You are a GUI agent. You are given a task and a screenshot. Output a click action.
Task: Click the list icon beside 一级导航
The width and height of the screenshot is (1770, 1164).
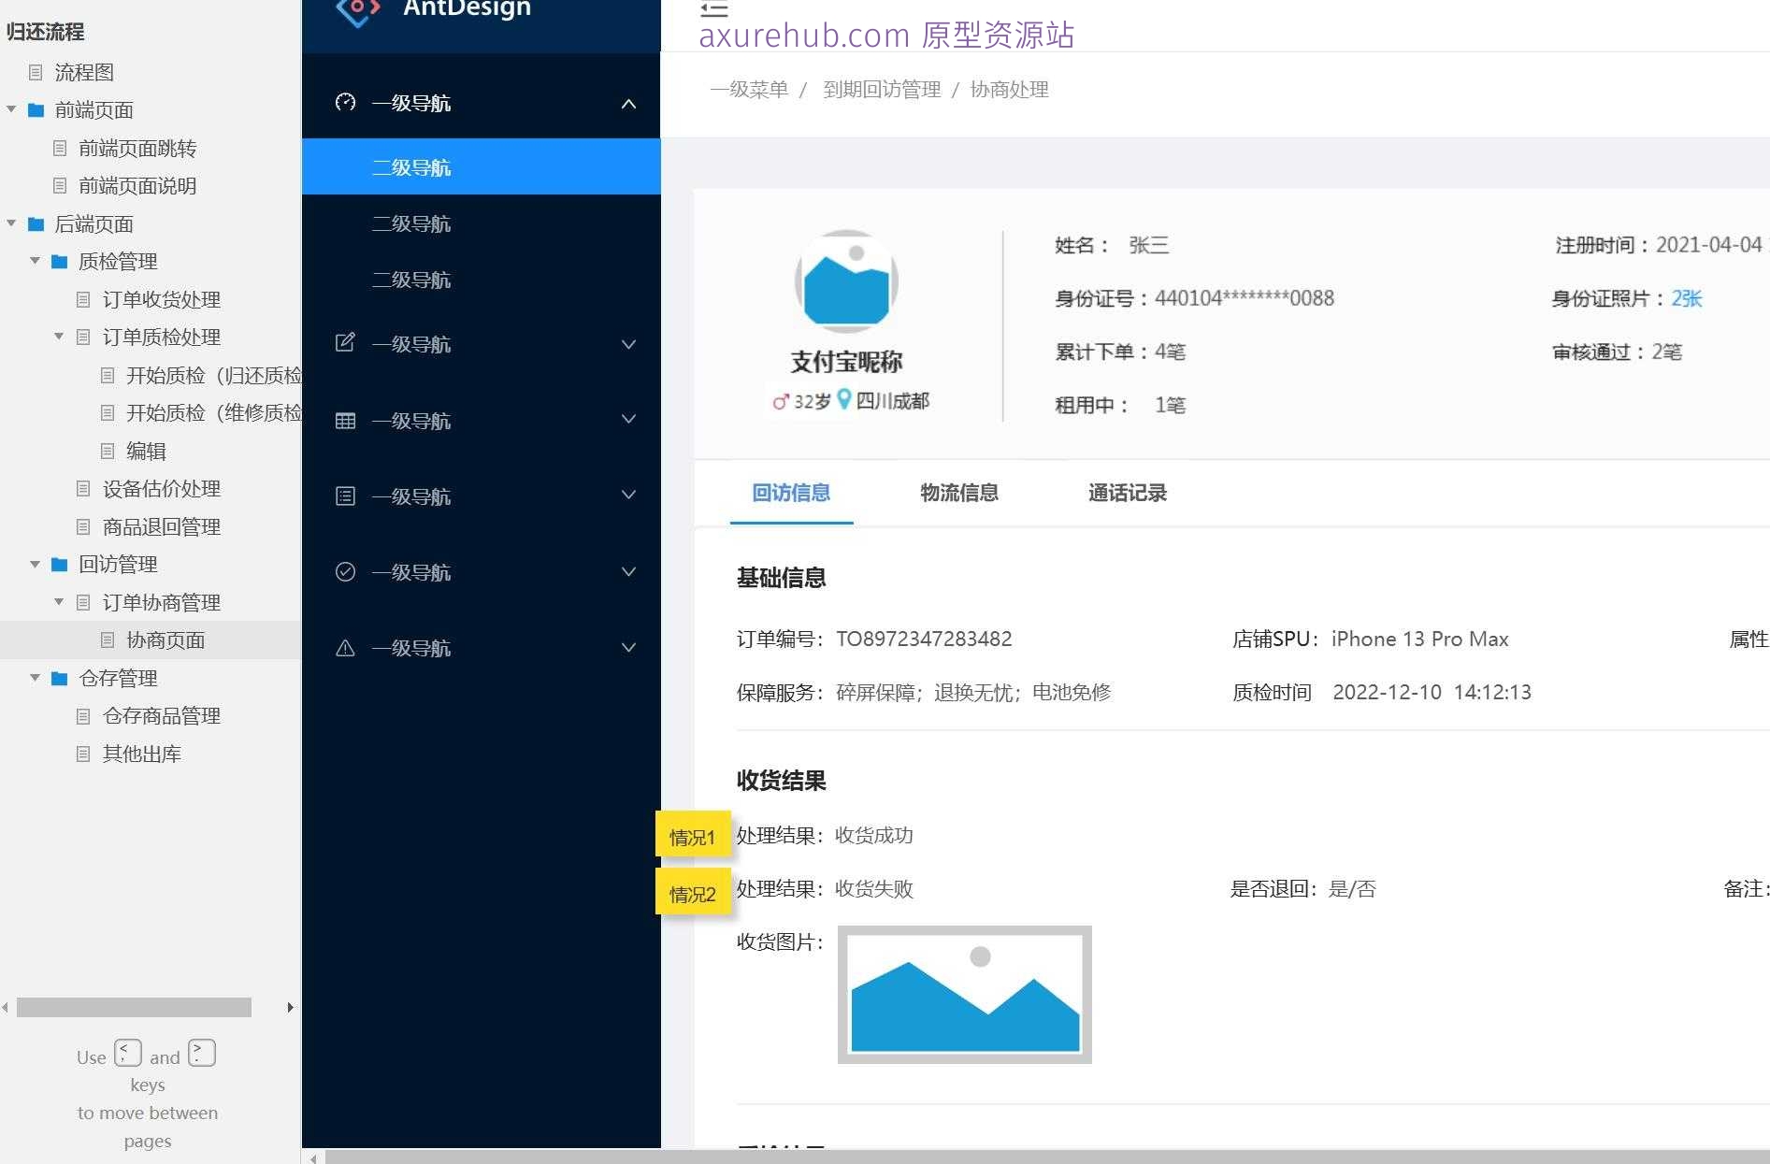345,496
